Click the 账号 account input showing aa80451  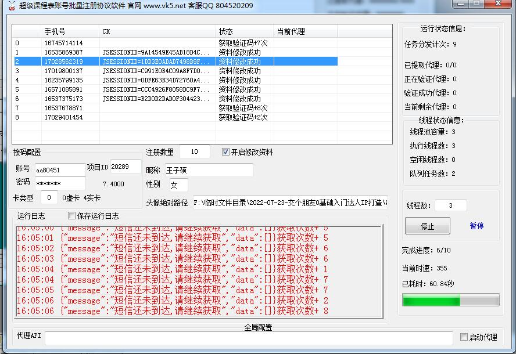point(60,169)
